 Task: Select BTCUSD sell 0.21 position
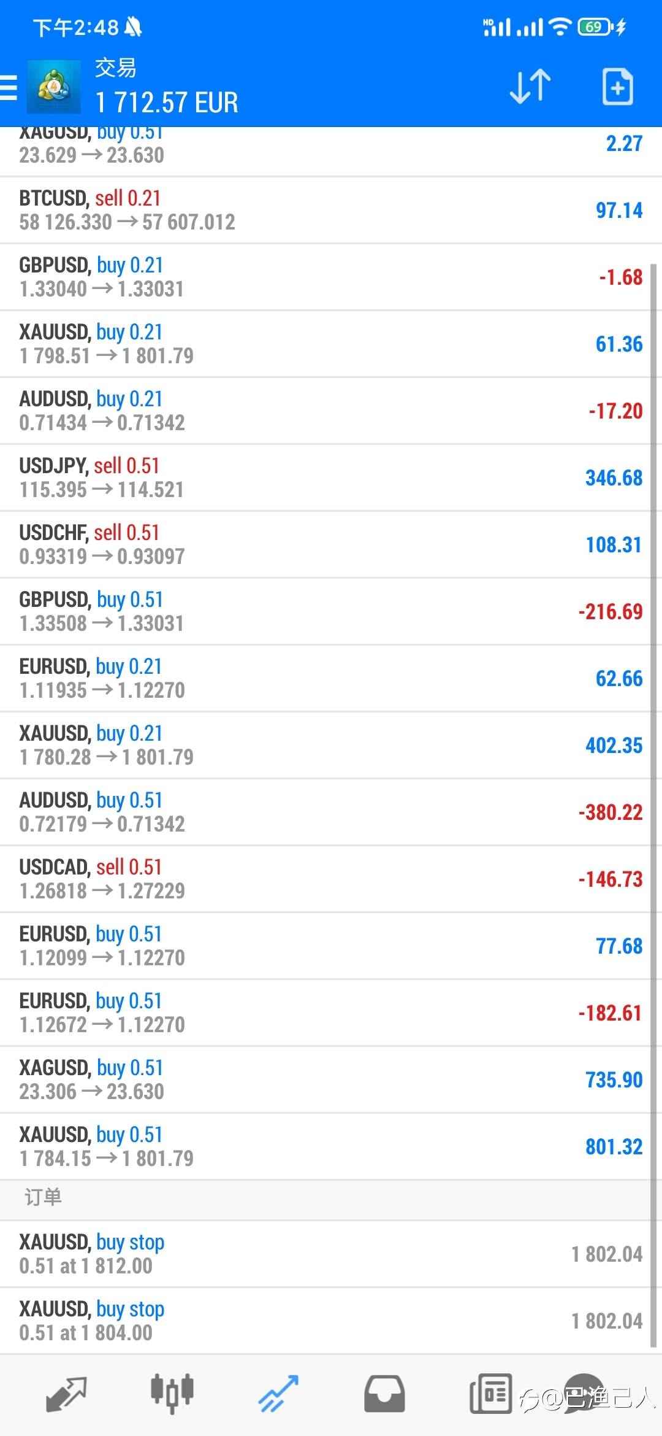331,210
